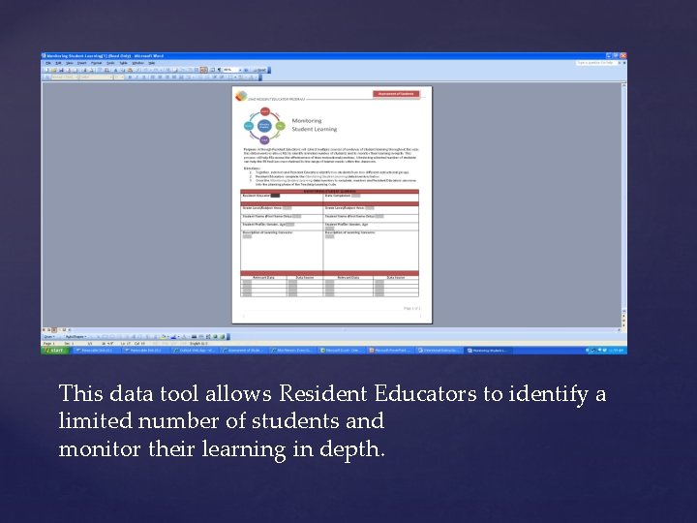Click the Align Right icon
The height and width of the screenshot is (523, 697).
tap(167, 77)
